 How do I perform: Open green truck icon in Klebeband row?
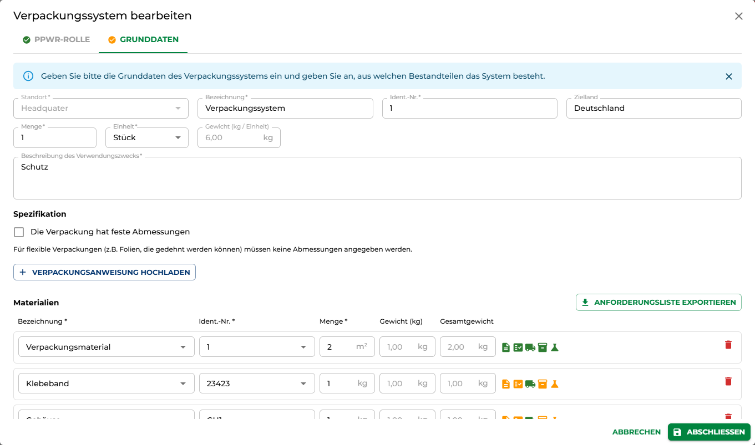(x=530, y=384)
